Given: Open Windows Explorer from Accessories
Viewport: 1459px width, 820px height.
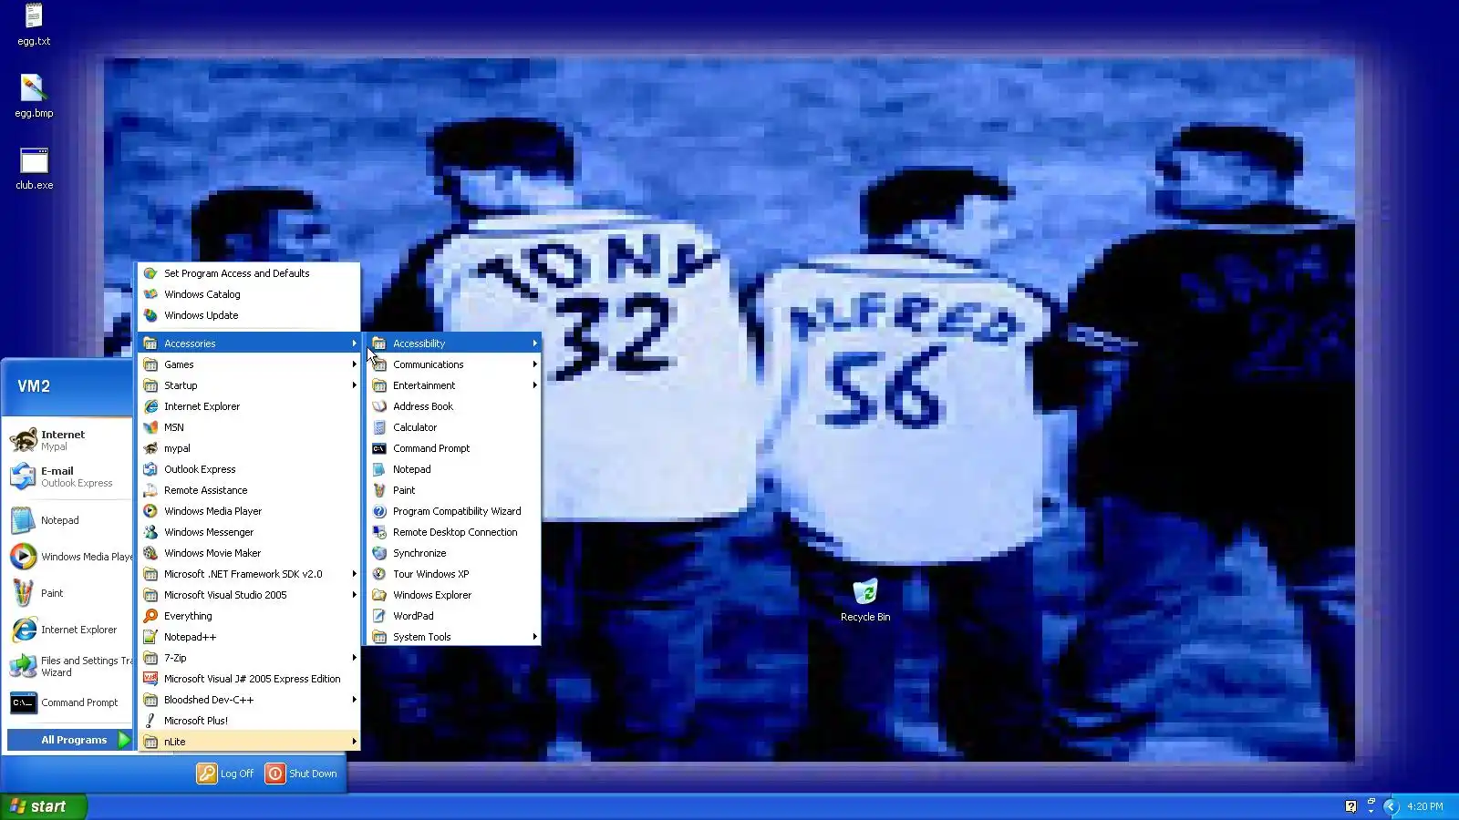Looking at the screenshot, I should [454, 595].
